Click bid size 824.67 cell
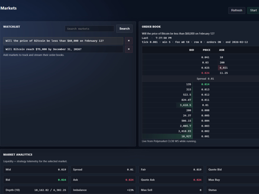Screen dimensions: 259x194 tap(186, 100)
